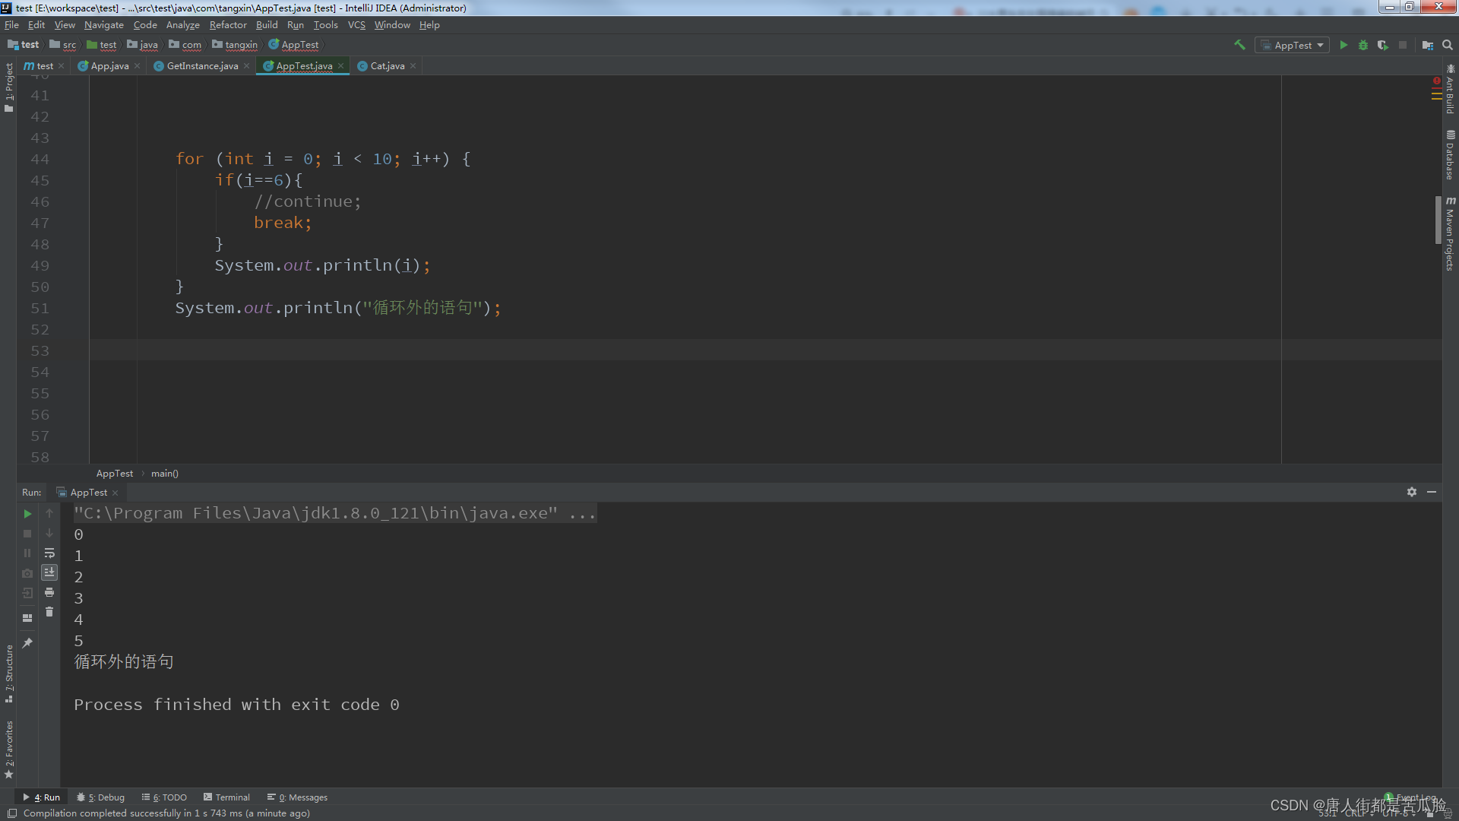Open the 6: TODO tool window
The image size is (1459, 821).
(164, 797)
